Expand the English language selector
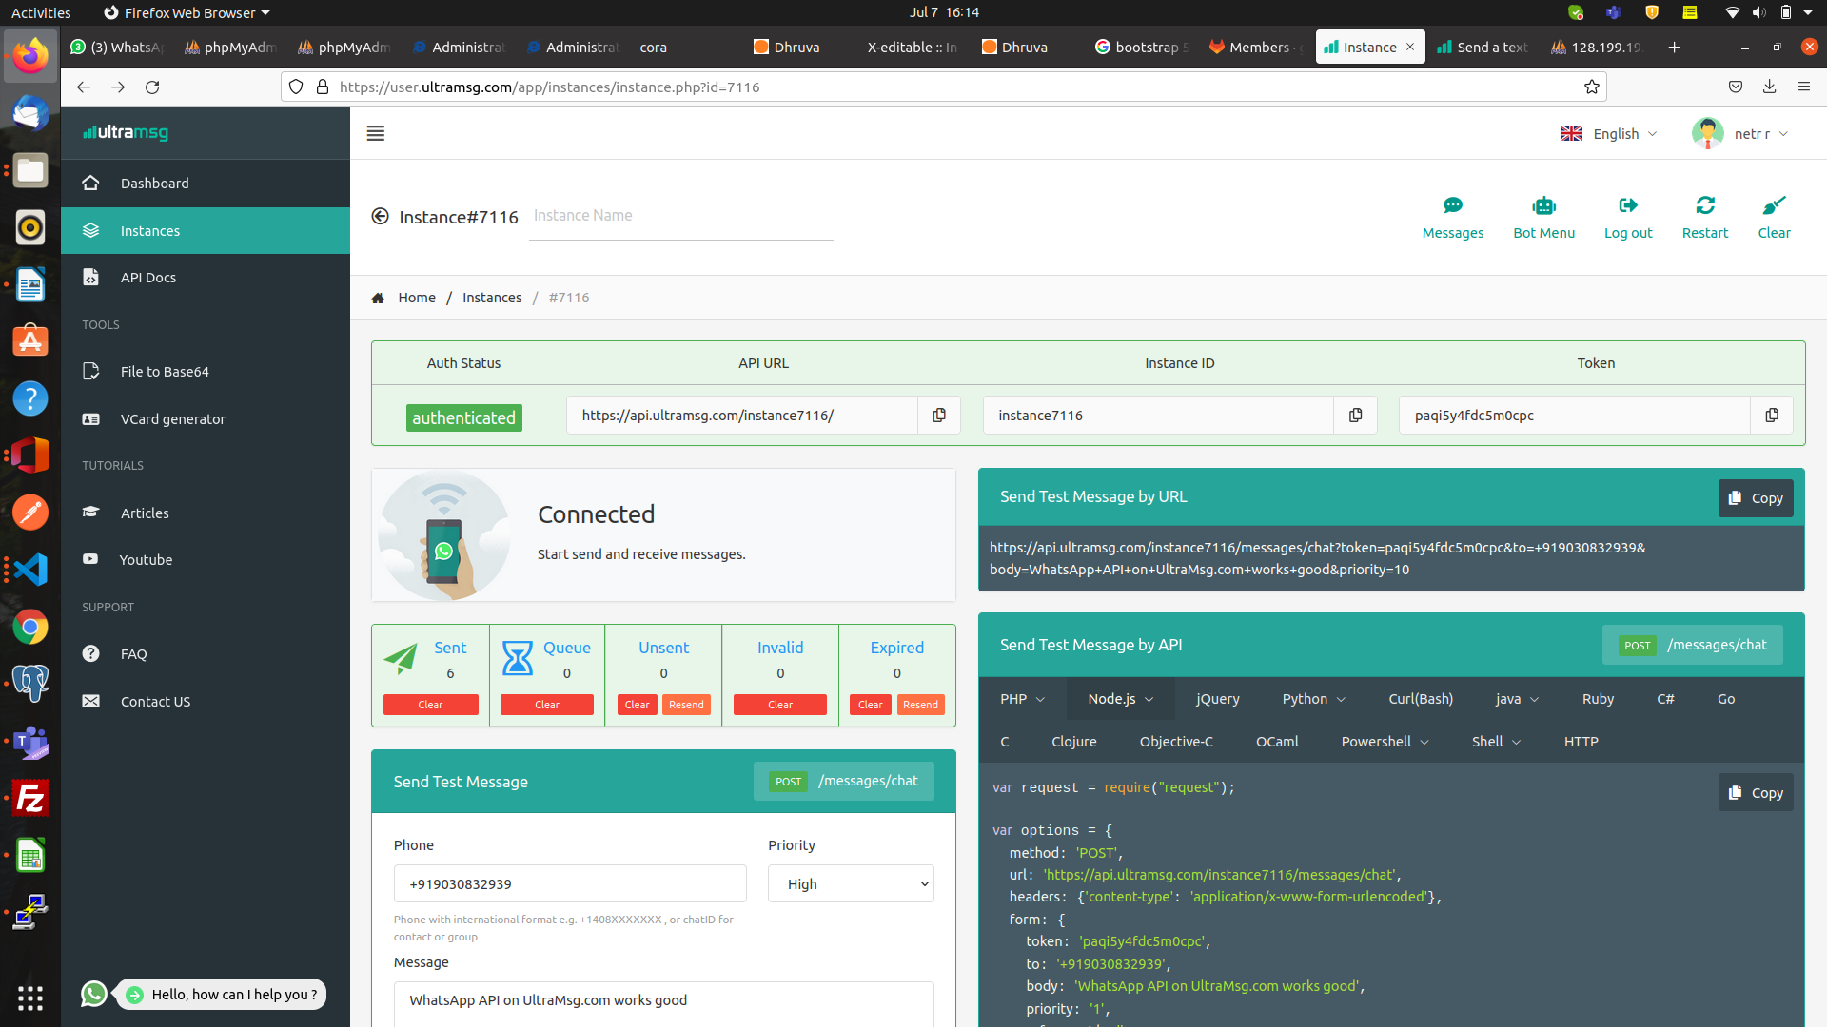The height and width of the screenshot is (1027, 1827). 1608,133
